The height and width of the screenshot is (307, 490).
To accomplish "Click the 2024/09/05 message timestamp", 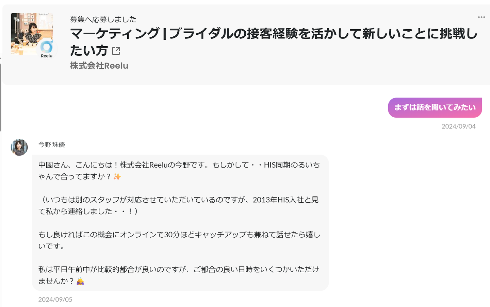I will click(55, 300).
